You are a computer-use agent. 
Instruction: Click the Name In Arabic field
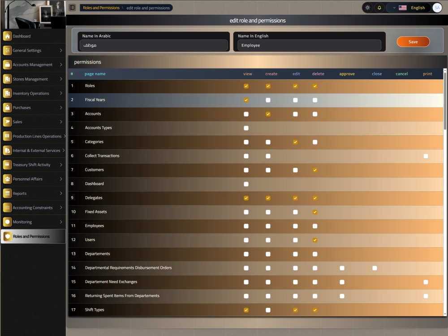coord(154,45)
